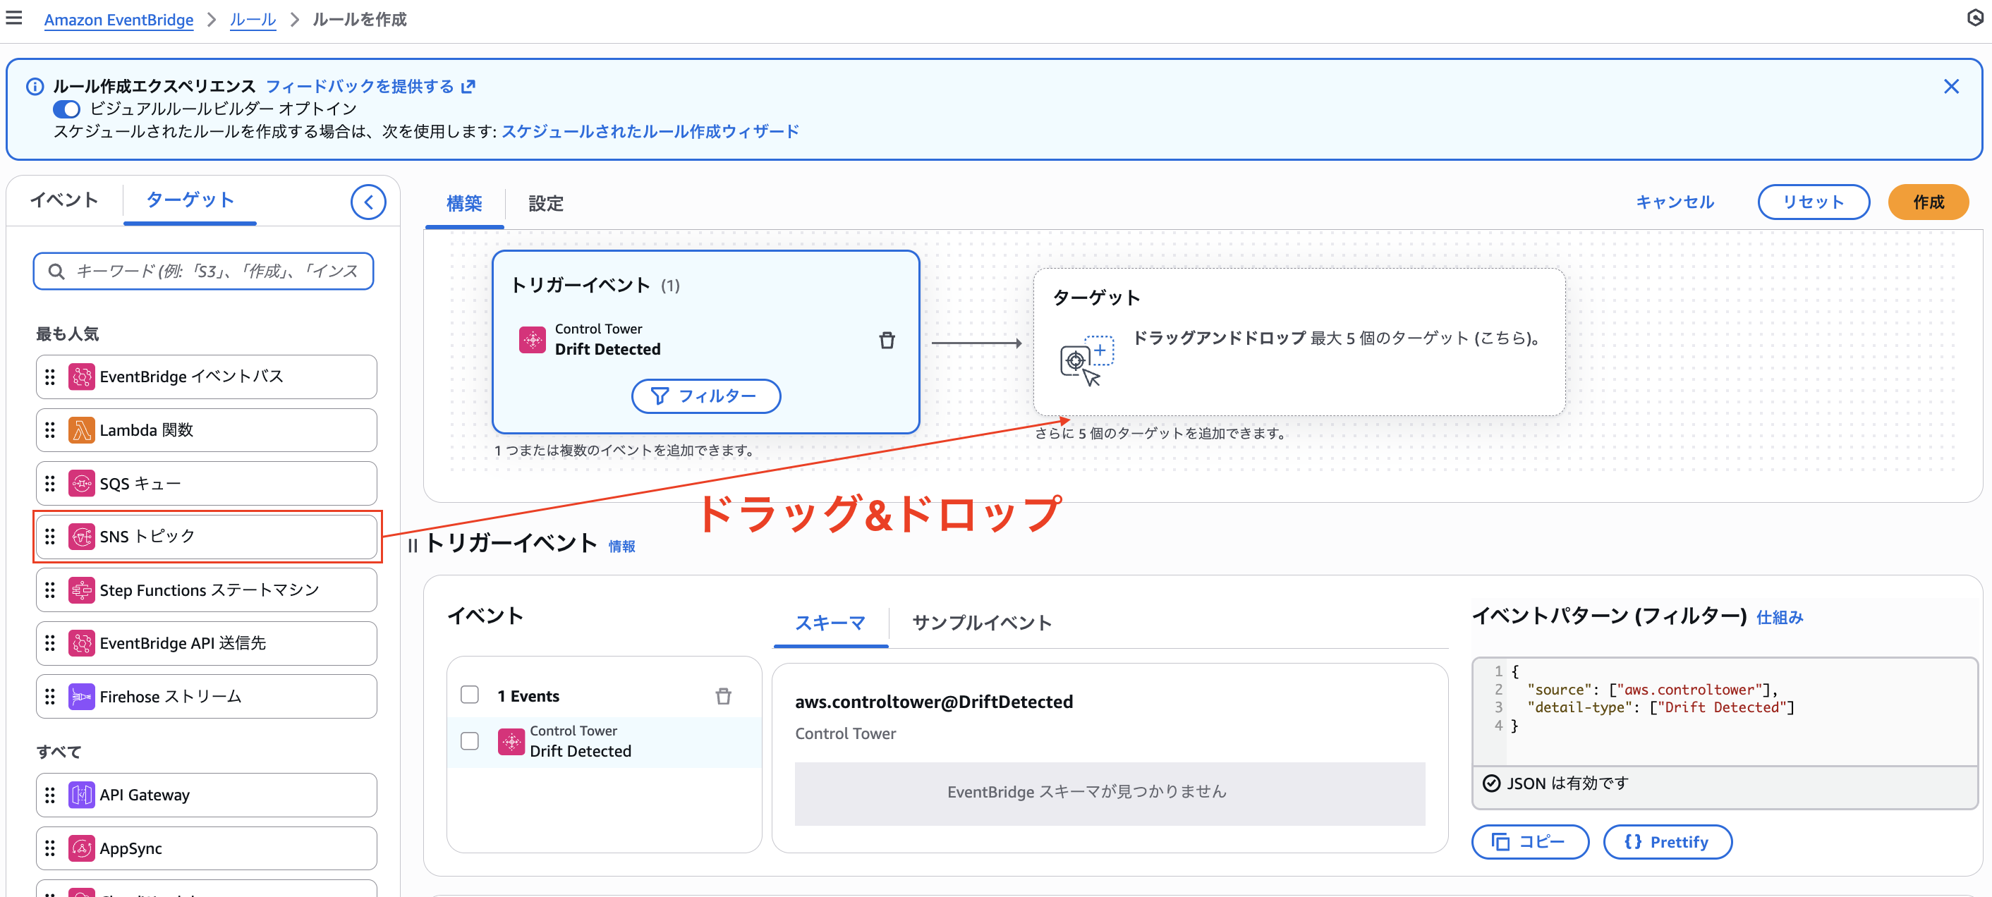Image resolution: width=1992 pixels, height=897 pixels.
Task: Select the Lambda 関数 target icon
Action: (x=81, y=430)
